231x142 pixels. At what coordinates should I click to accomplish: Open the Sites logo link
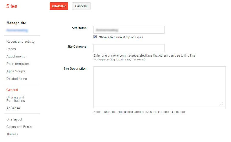pos(12,6)
